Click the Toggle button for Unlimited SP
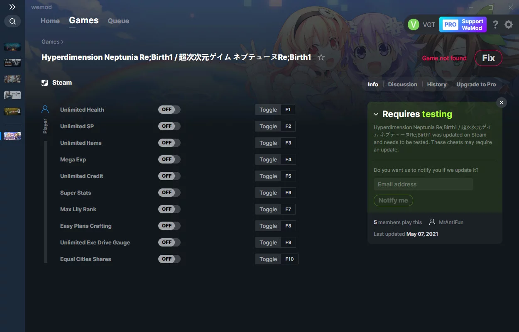The image size is (519, 332). coord(268,126)
